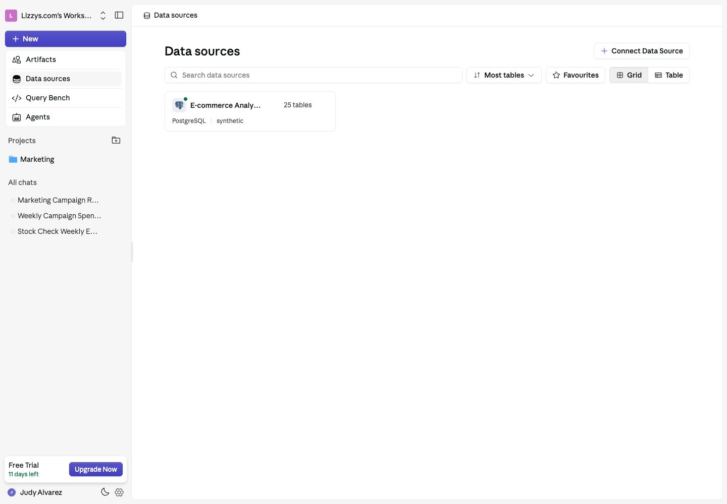Click the Data sources breadcrumb
This screenshot has height=504, width=727.
tap(170, 15)
